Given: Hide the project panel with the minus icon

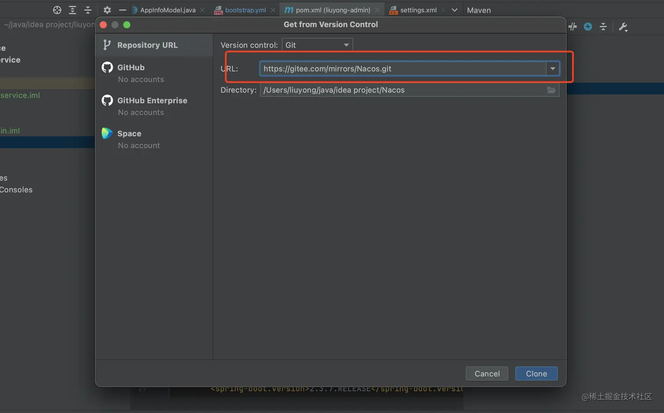Looking at the screenshot, I should (123, 10).
